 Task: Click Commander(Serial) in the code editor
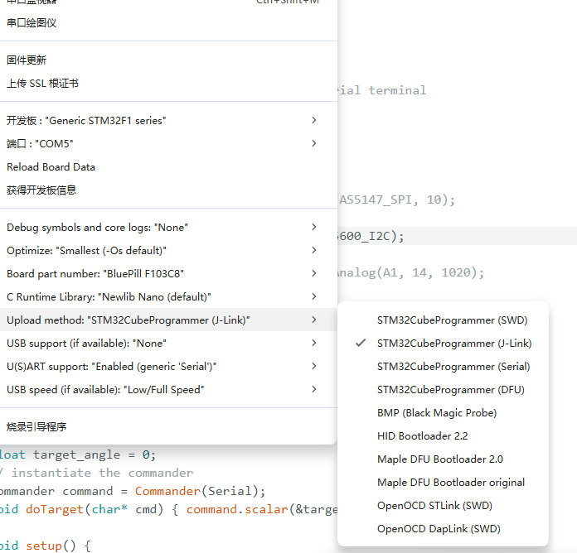coord(200,491)
